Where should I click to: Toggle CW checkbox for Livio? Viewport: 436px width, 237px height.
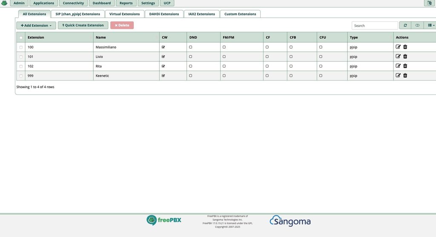163,57
